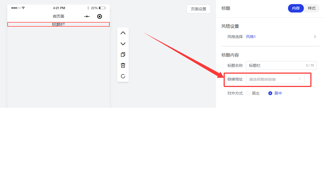Click the Wi-Fi icon in the phone status bar

click(23, 8)
